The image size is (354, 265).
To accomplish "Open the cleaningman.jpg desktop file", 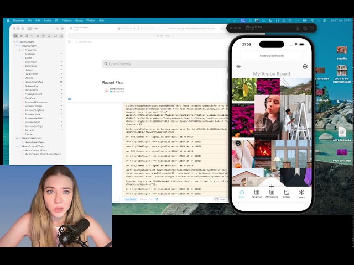I will [342, 74].
